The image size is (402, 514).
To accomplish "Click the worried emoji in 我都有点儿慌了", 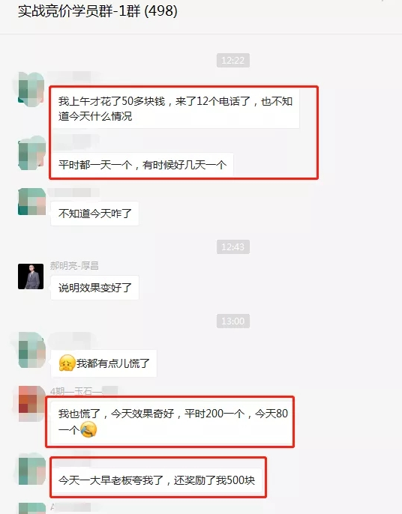I will point(67,363).
